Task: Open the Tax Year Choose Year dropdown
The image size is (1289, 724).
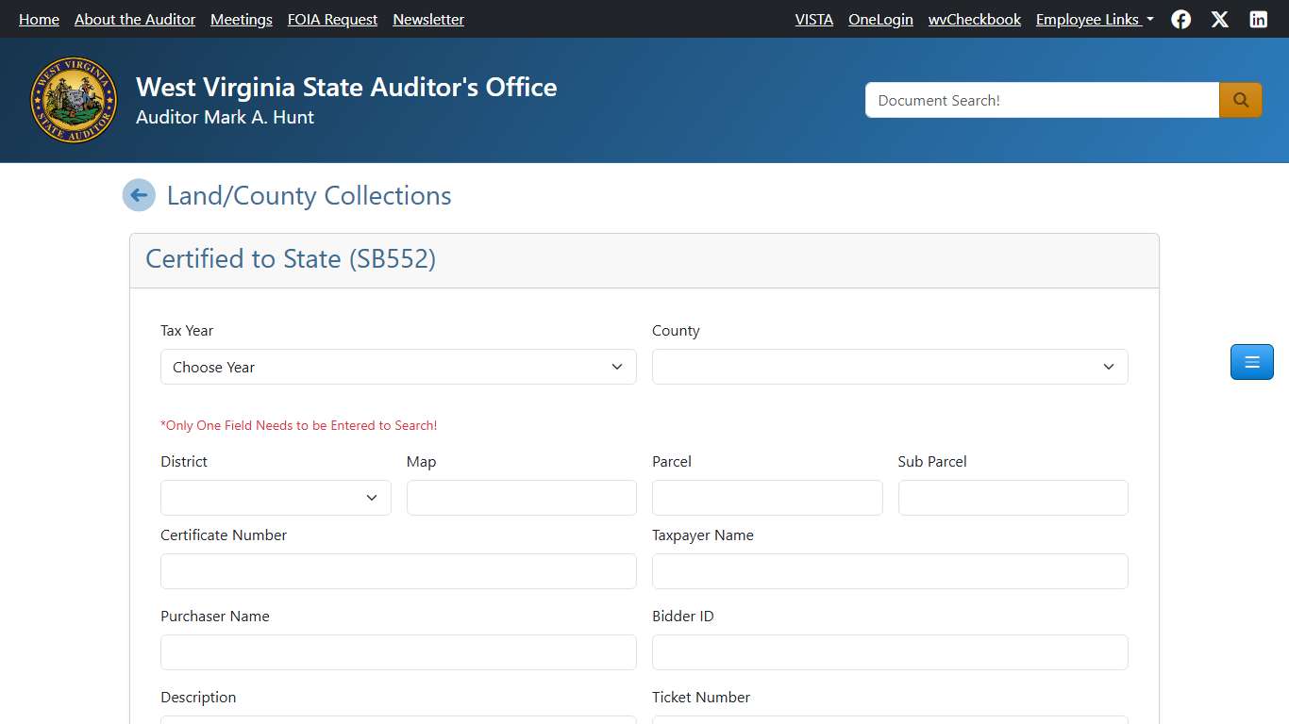Action: point(398,367)
